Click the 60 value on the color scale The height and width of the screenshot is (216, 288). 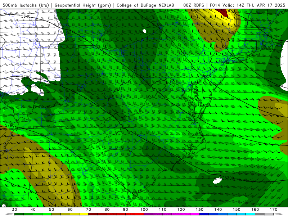70,210
